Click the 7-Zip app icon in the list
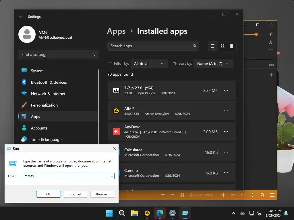This screenshot has height=220, width=294. [116, 90]
